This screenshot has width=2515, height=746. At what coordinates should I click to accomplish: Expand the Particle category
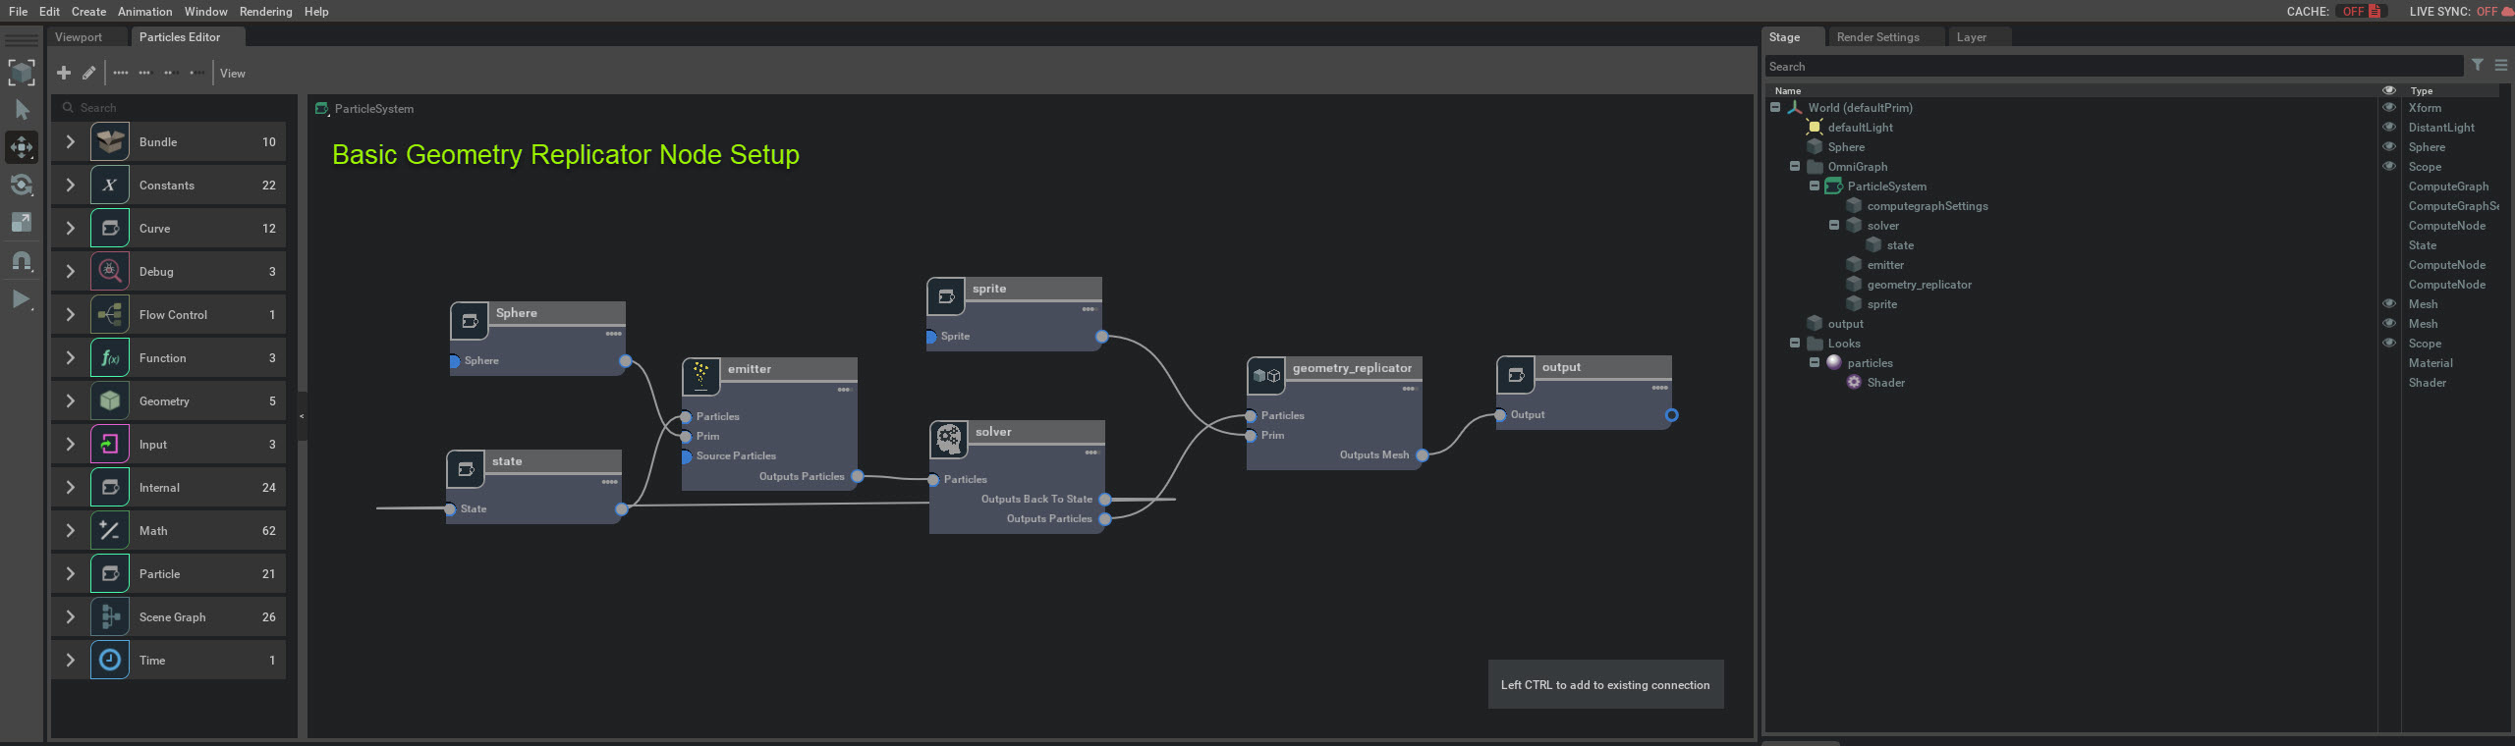(71, 574)
